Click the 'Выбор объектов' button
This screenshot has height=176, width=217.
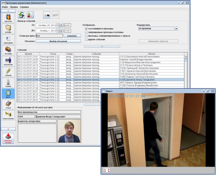tap(58, 41)
